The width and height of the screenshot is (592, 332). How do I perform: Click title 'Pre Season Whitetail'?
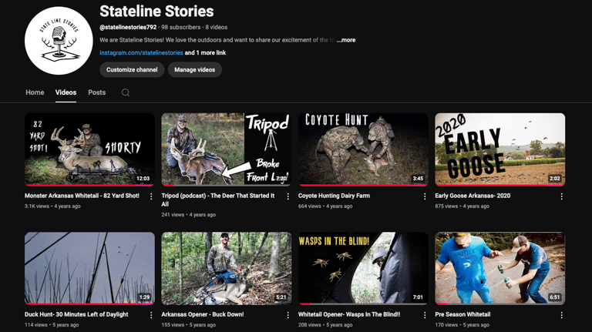coord(462,314)
